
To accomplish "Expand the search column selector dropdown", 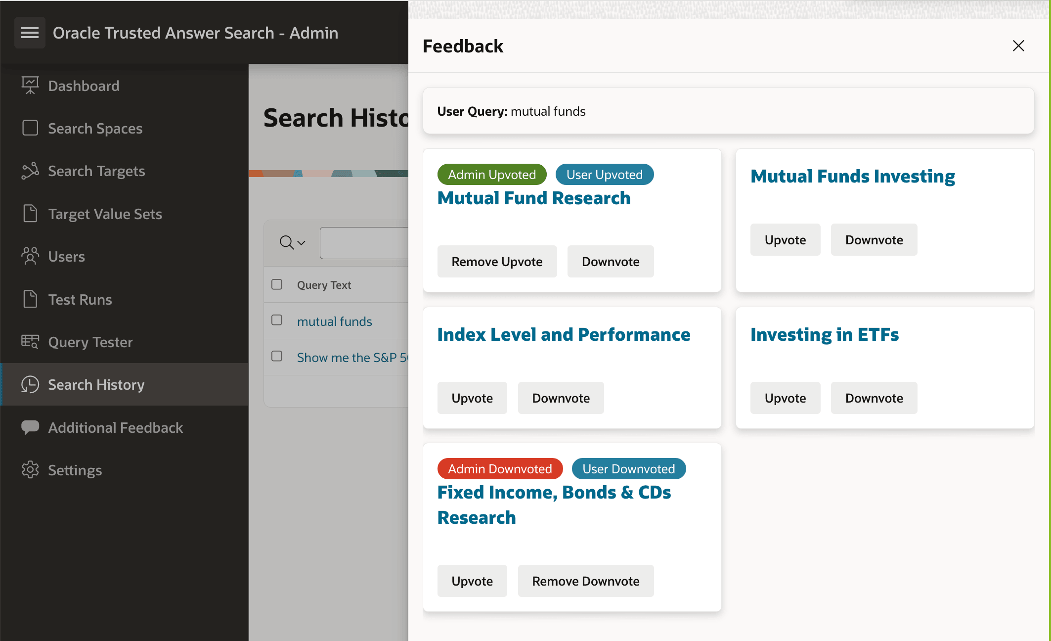I will click(x=293, y=243).
